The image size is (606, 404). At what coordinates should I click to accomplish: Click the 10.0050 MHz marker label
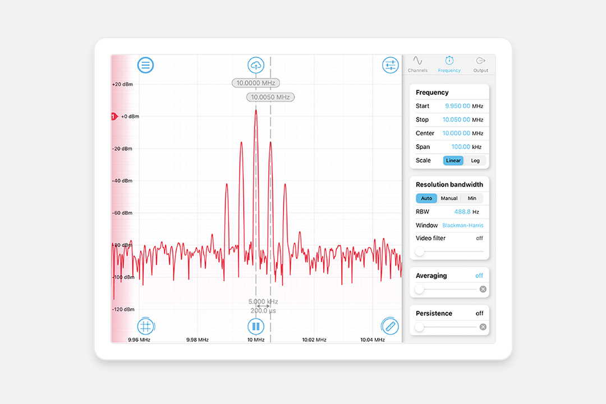point(270,97)
